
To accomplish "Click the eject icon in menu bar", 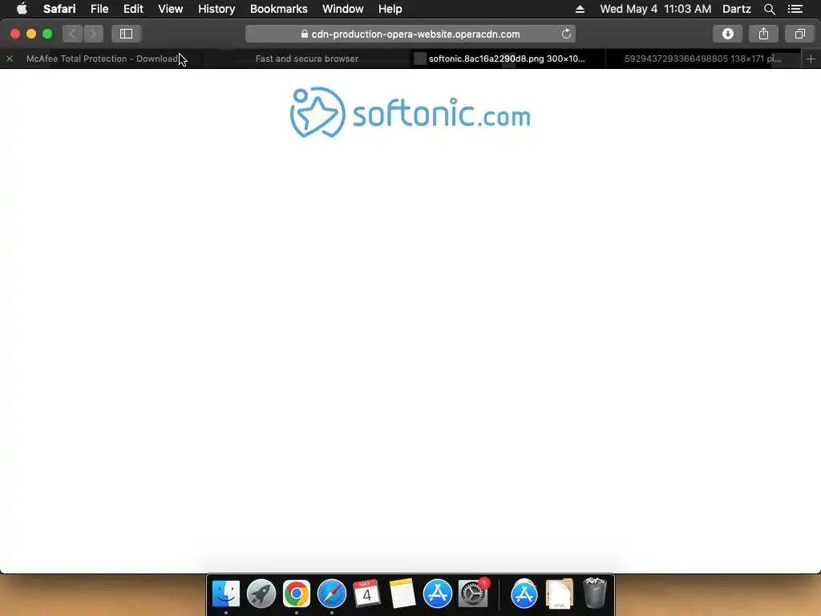I will [x=580, y=9].
